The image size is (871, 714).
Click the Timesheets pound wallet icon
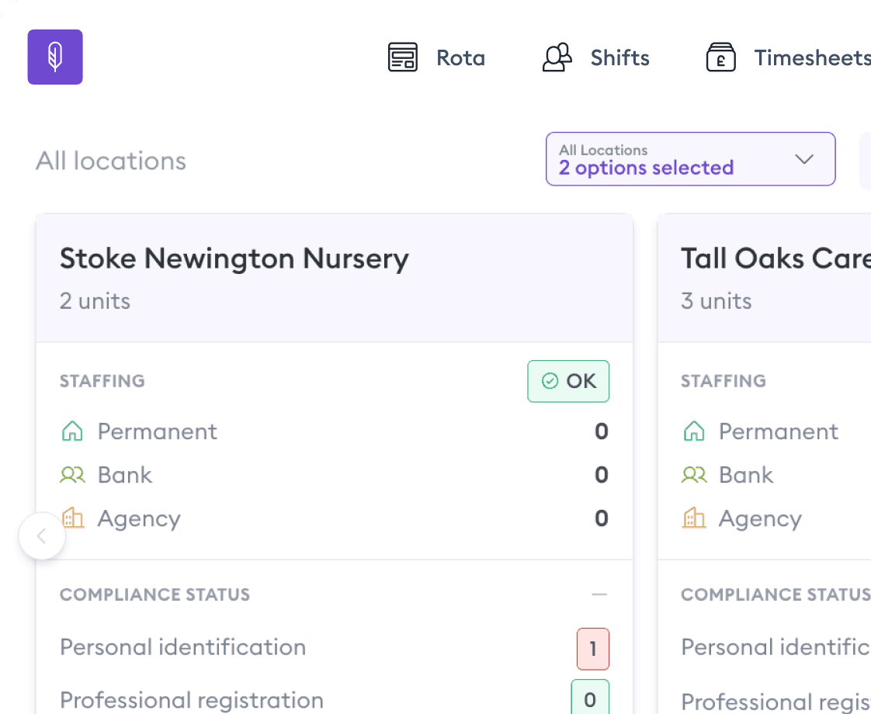[720, 57]
